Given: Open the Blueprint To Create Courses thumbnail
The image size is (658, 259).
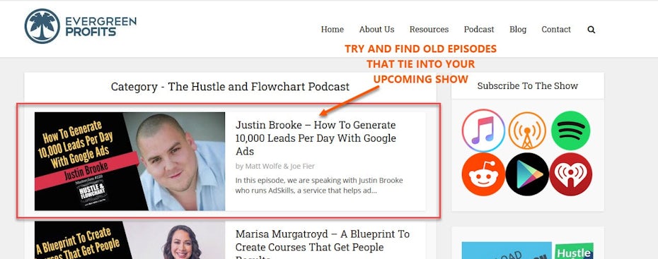Looking at the screenshot, I should [129, 240].
